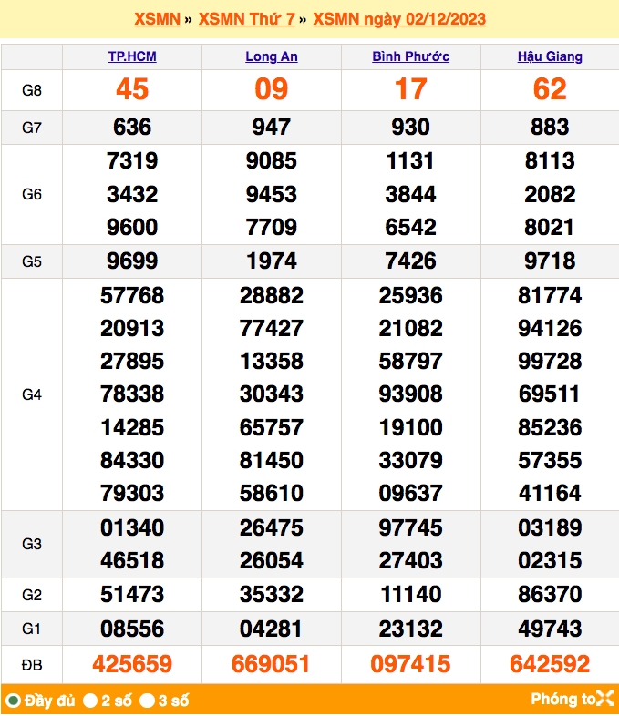Click the Phóng to label
The height and width of the screenshot is (716, 619).
pyautogui.click(x=562, y=699)
